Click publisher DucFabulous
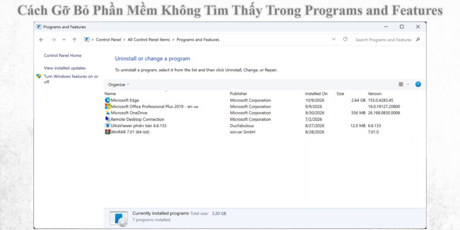Screen dimensions: 460x230 coord(242,125)
